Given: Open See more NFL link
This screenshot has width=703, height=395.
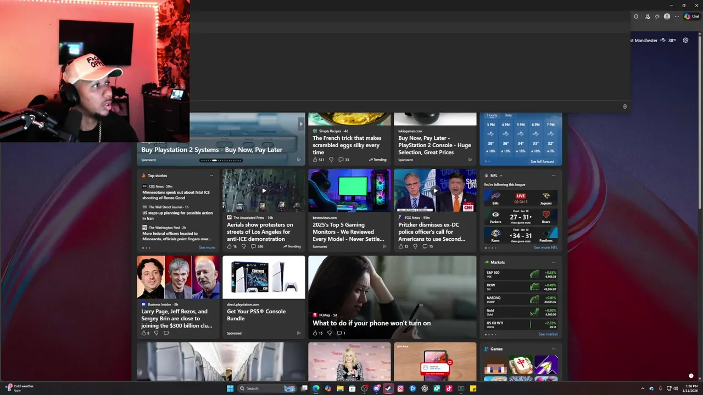Looking at the screenshot, I should click(x=545, y=247).
